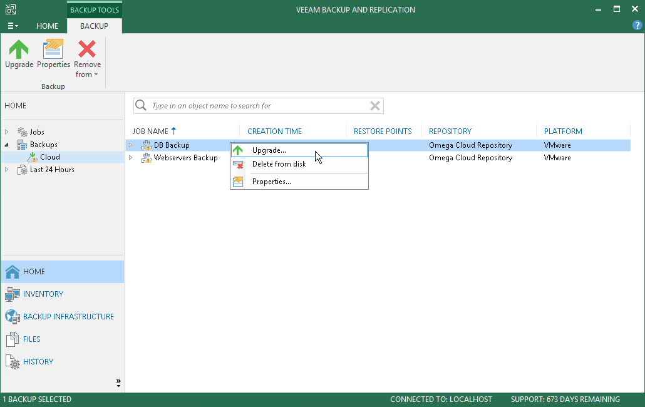This screenshot has height=407, width=645.
Task: Click the Jobs gears icon
Action: [22, 132]
